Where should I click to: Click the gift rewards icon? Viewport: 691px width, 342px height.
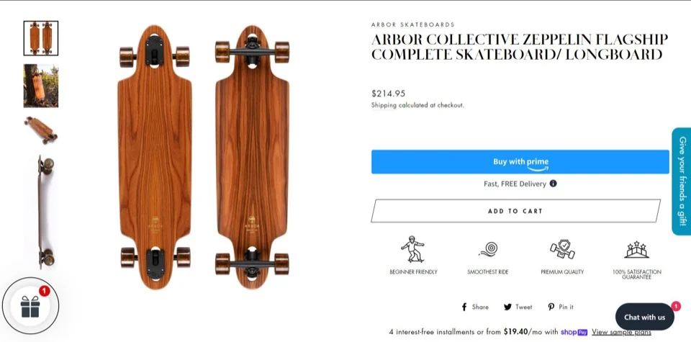[30, 307]
